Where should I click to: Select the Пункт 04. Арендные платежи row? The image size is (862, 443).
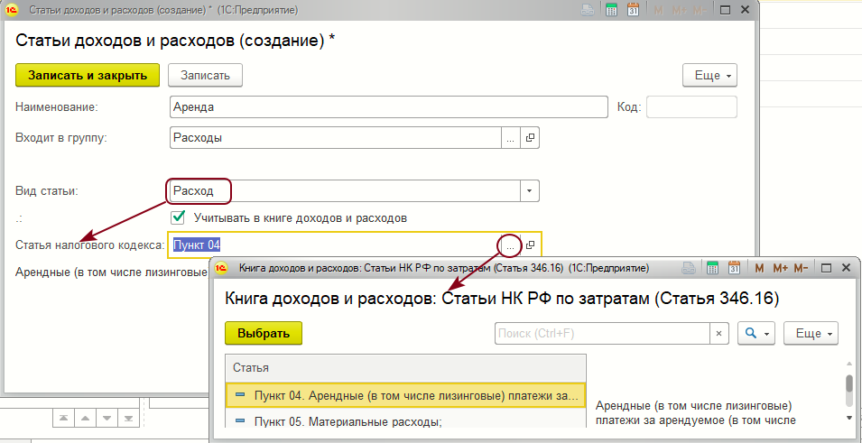[406, 395]
